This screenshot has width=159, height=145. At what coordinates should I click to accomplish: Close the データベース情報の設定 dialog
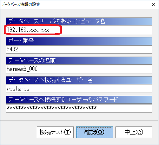pos(153,5)
